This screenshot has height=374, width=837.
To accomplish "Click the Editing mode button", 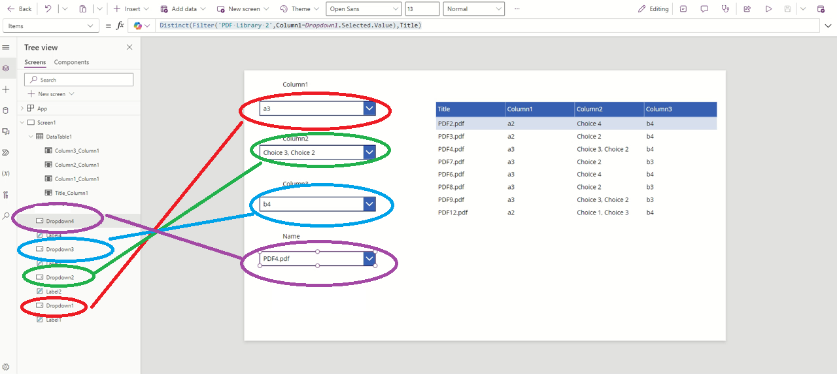I will pos(653,9).
